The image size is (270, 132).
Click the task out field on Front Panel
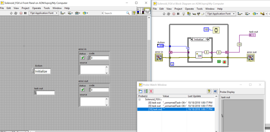[46, 93]
